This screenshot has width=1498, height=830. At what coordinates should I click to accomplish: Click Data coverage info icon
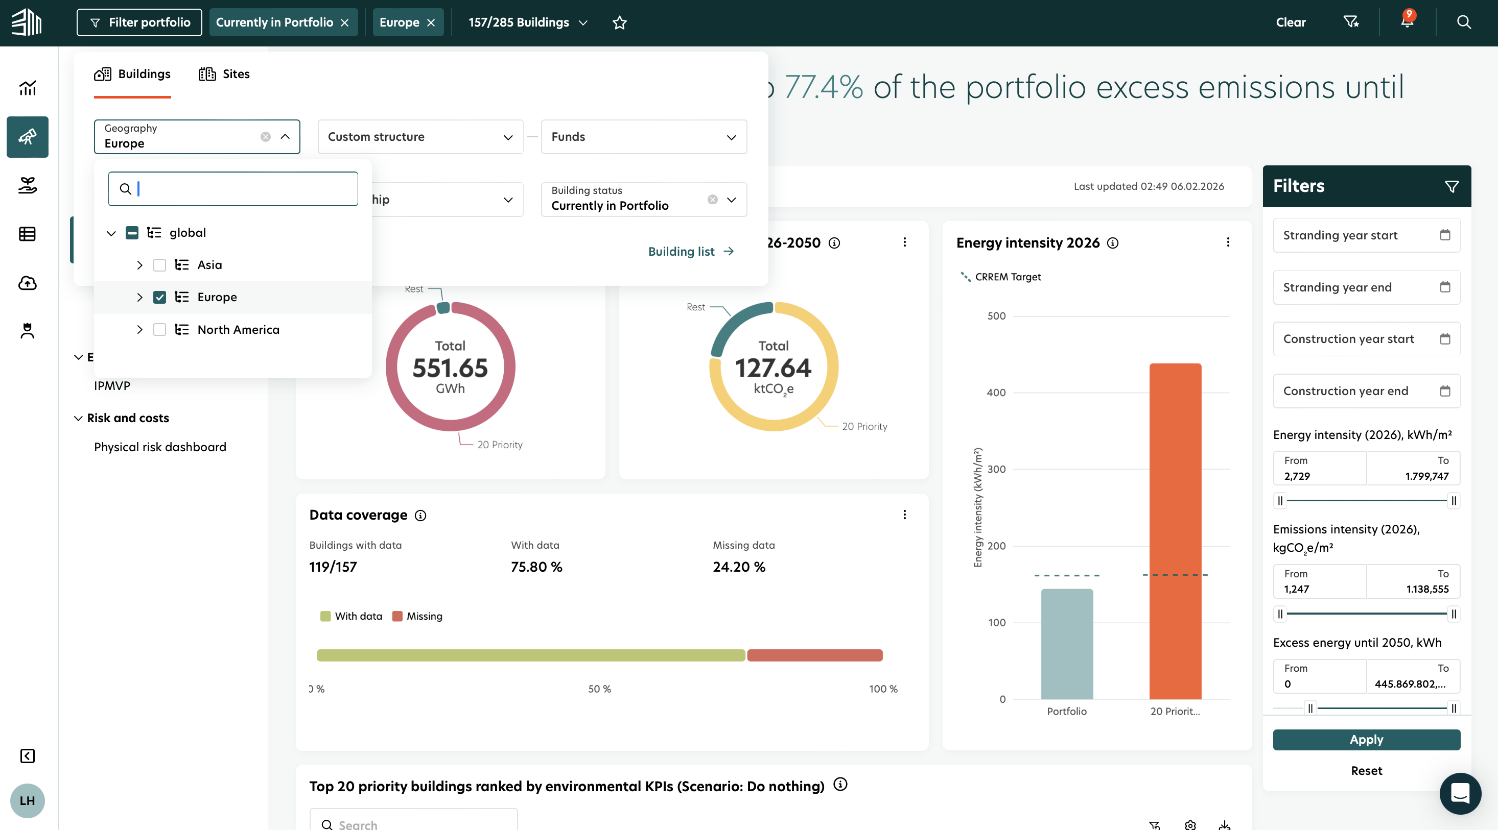pos(420,515)
